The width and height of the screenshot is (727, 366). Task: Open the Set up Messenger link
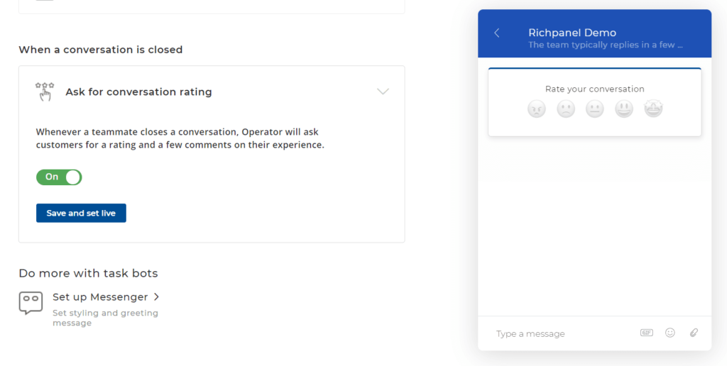[x=100, y=297]
